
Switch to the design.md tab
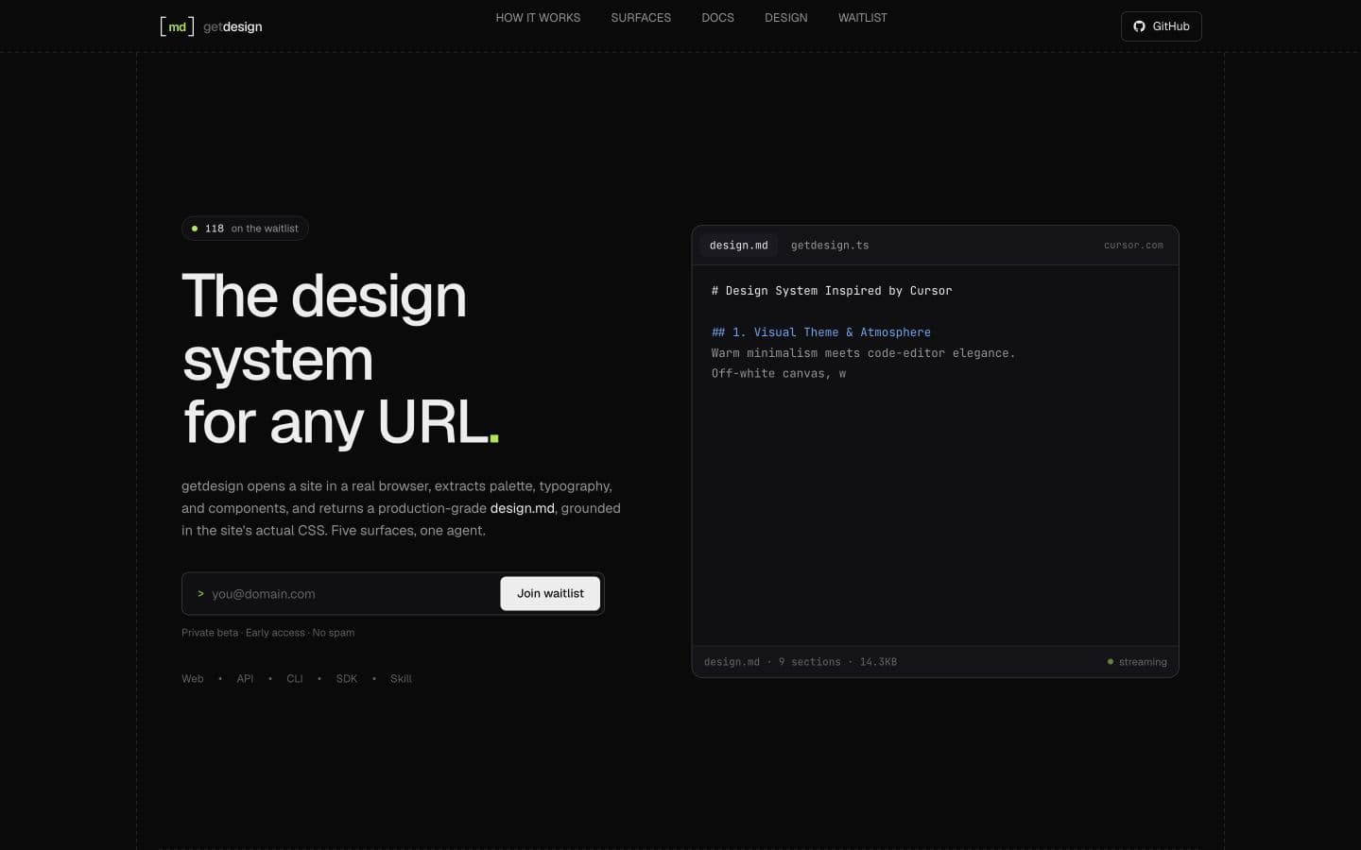click(x=738, y=246)
